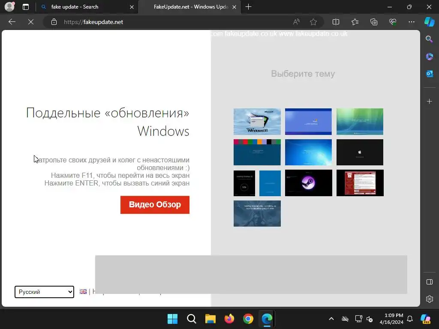Image resolution: width=439 pixels, height=329 pixels.
Task: Open Browser essentials heart icon
Action: coord(393,22)
